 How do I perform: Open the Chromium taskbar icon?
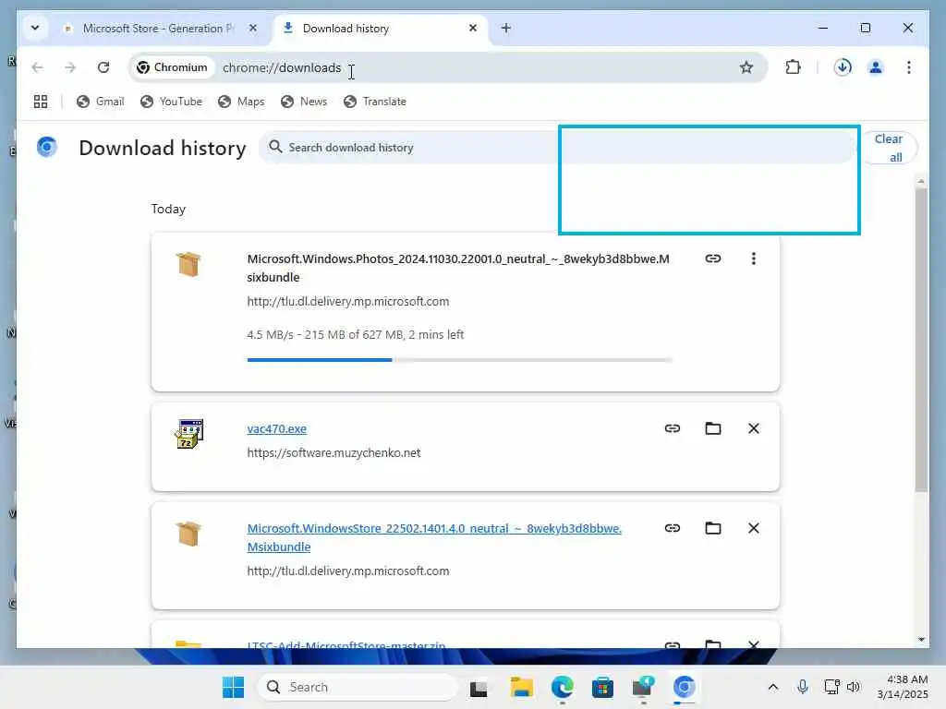pos(685,687)
